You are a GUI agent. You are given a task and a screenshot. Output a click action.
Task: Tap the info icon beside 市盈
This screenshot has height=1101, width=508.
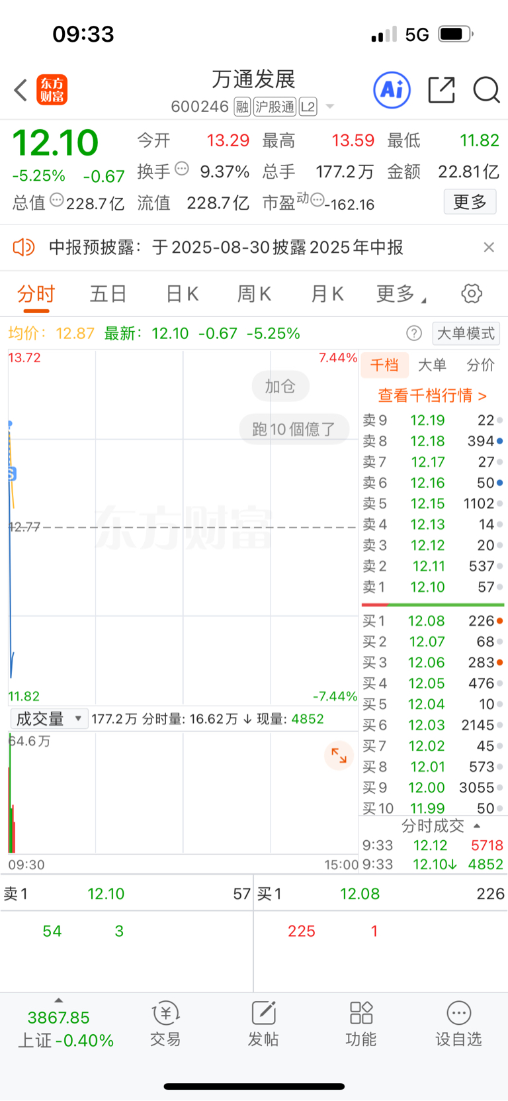click(x=317, y=199)
